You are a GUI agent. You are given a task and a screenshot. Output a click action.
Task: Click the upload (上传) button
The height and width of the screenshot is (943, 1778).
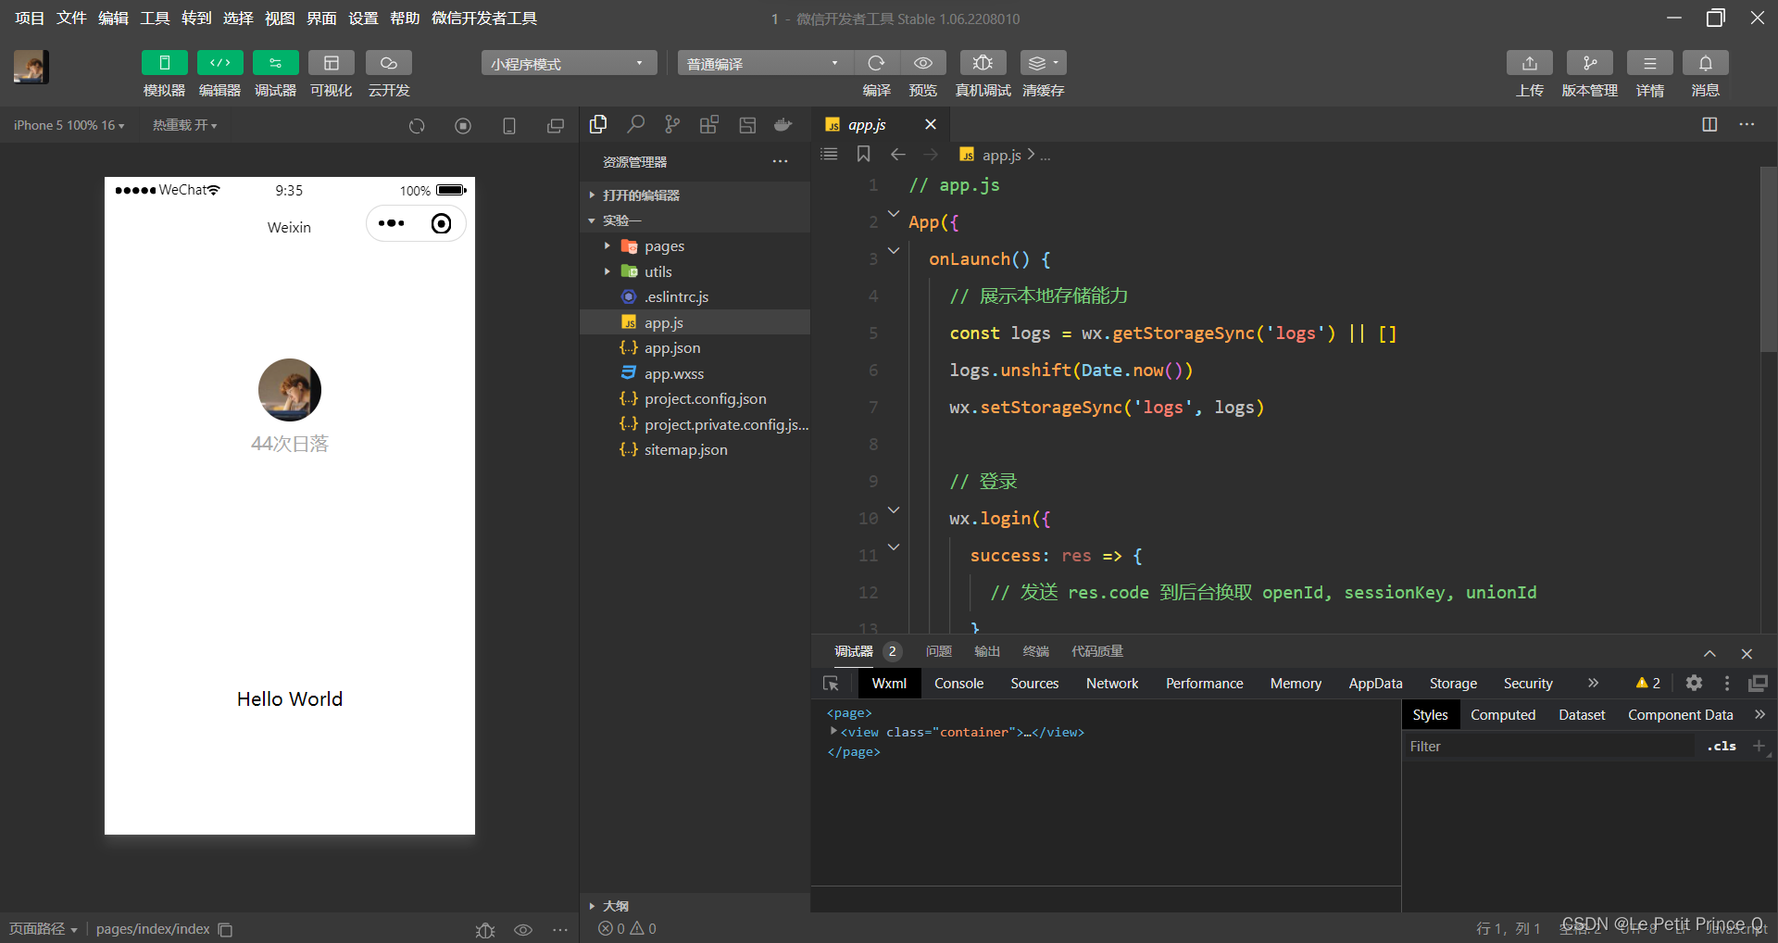[1530, 63]
